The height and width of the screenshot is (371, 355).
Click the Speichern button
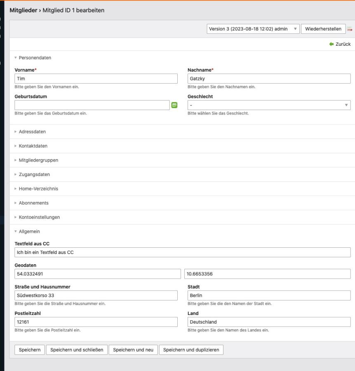(29, 350)
